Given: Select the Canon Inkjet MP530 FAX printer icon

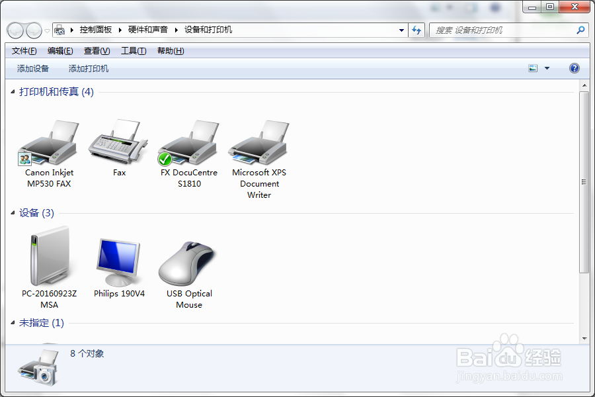Looking at the screenshot, I should pyautogui.click(x=49, y=142).
